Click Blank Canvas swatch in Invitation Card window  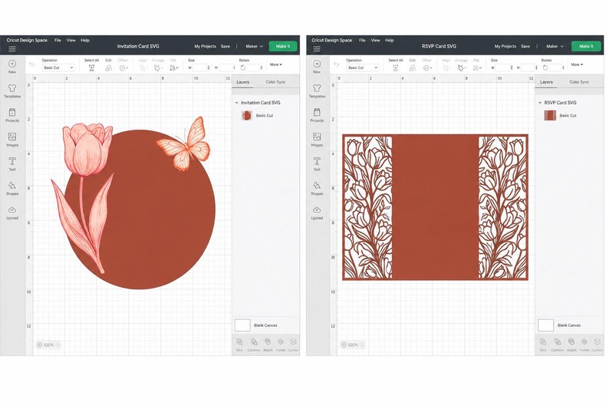pyautogui.click(x=242, y=325)
